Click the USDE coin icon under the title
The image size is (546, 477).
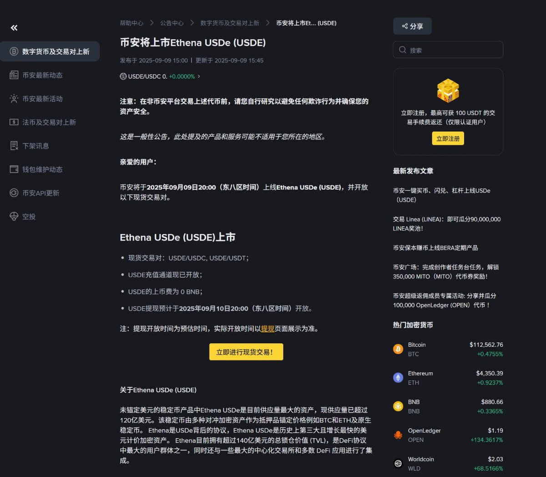coord(123,77)
